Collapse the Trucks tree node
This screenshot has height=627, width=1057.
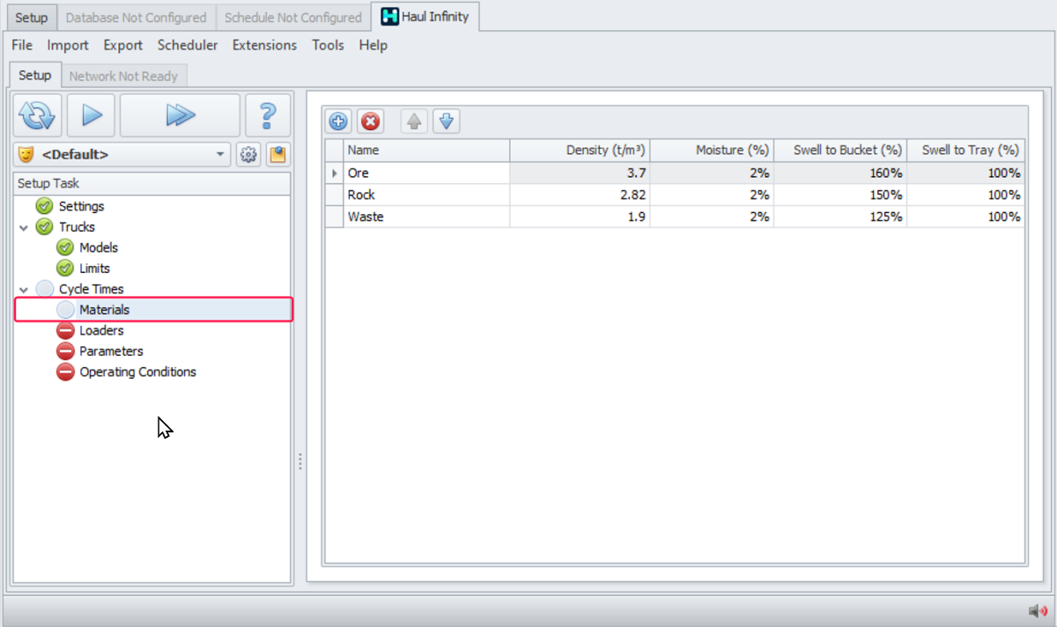click(24, 227)
